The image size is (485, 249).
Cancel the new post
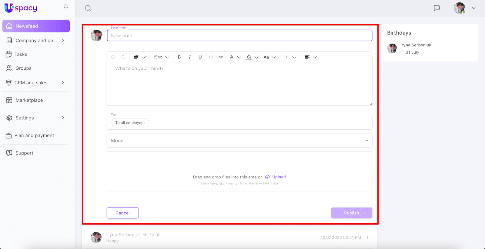[122, 213]
